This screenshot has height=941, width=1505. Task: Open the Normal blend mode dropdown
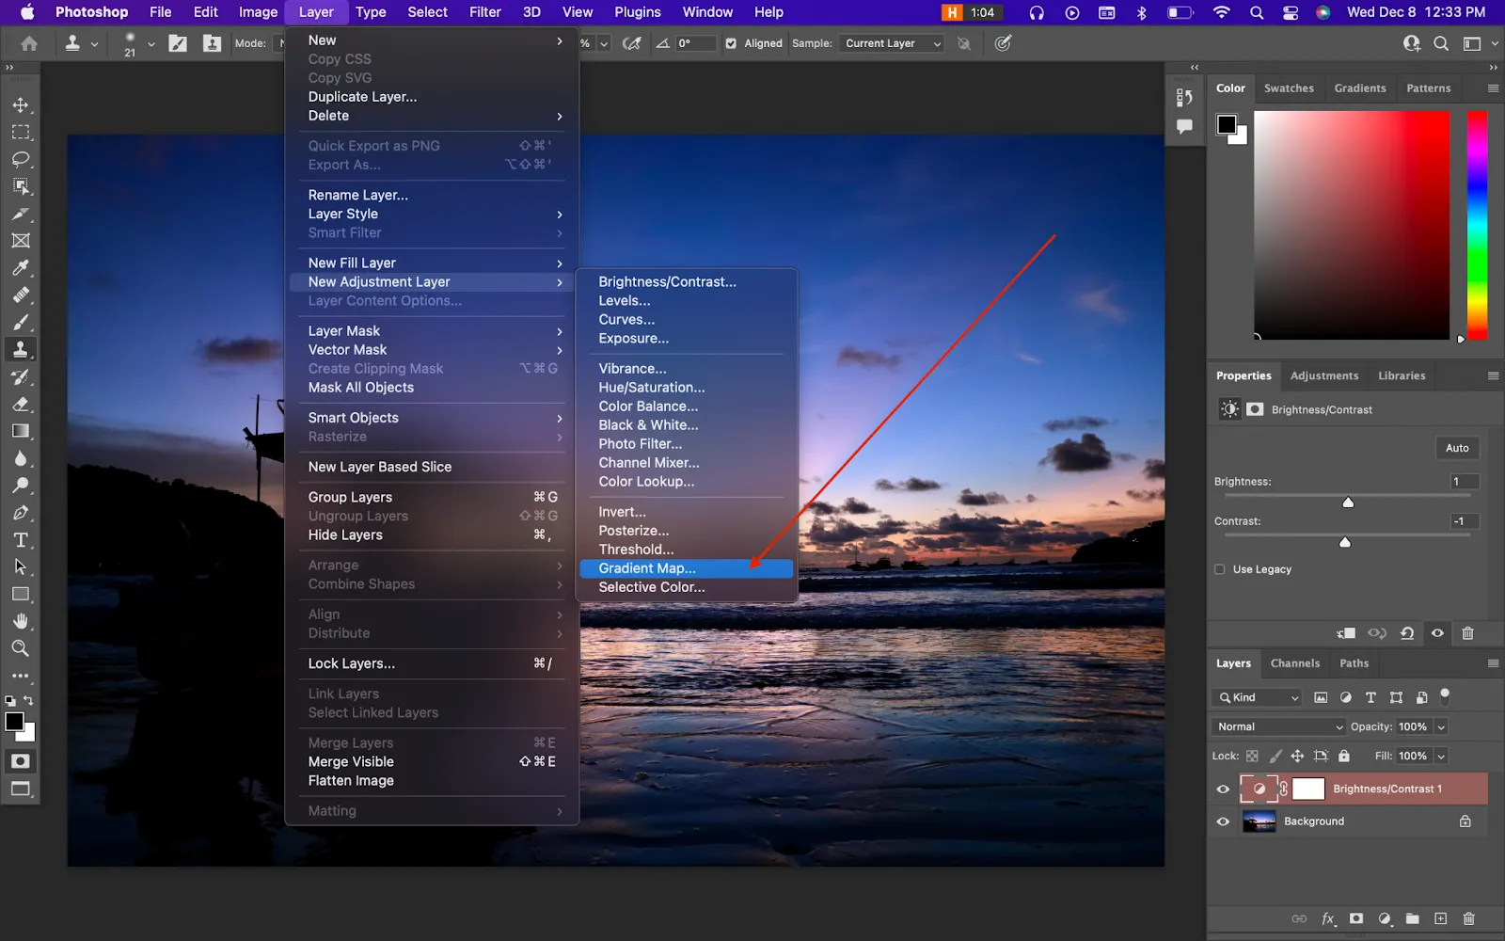(x=1279, y=726)
